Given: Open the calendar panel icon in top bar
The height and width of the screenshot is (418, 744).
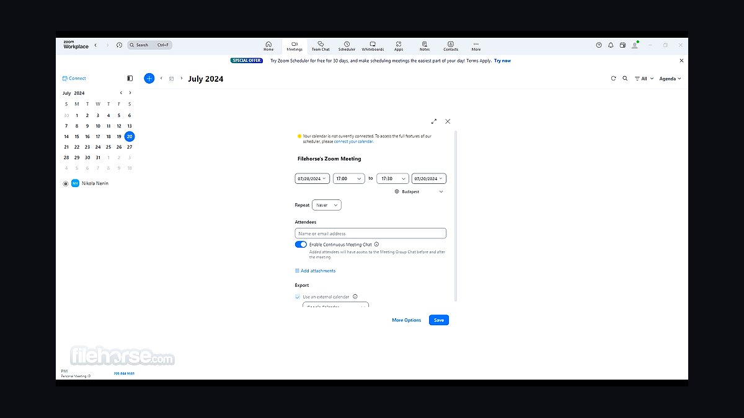Looking at the screenshot, I should pyautogui.click(x=622, y=45).
